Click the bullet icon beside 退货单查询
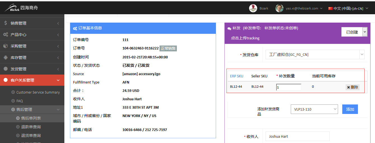Viewport: 375px width, 143px height. (x=18, y=135)
